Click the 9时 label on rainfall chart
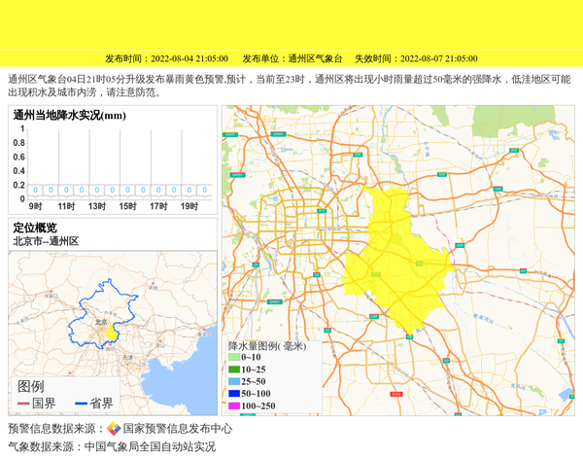The height and width of the screenshot is (458, 583). [35, 206]
